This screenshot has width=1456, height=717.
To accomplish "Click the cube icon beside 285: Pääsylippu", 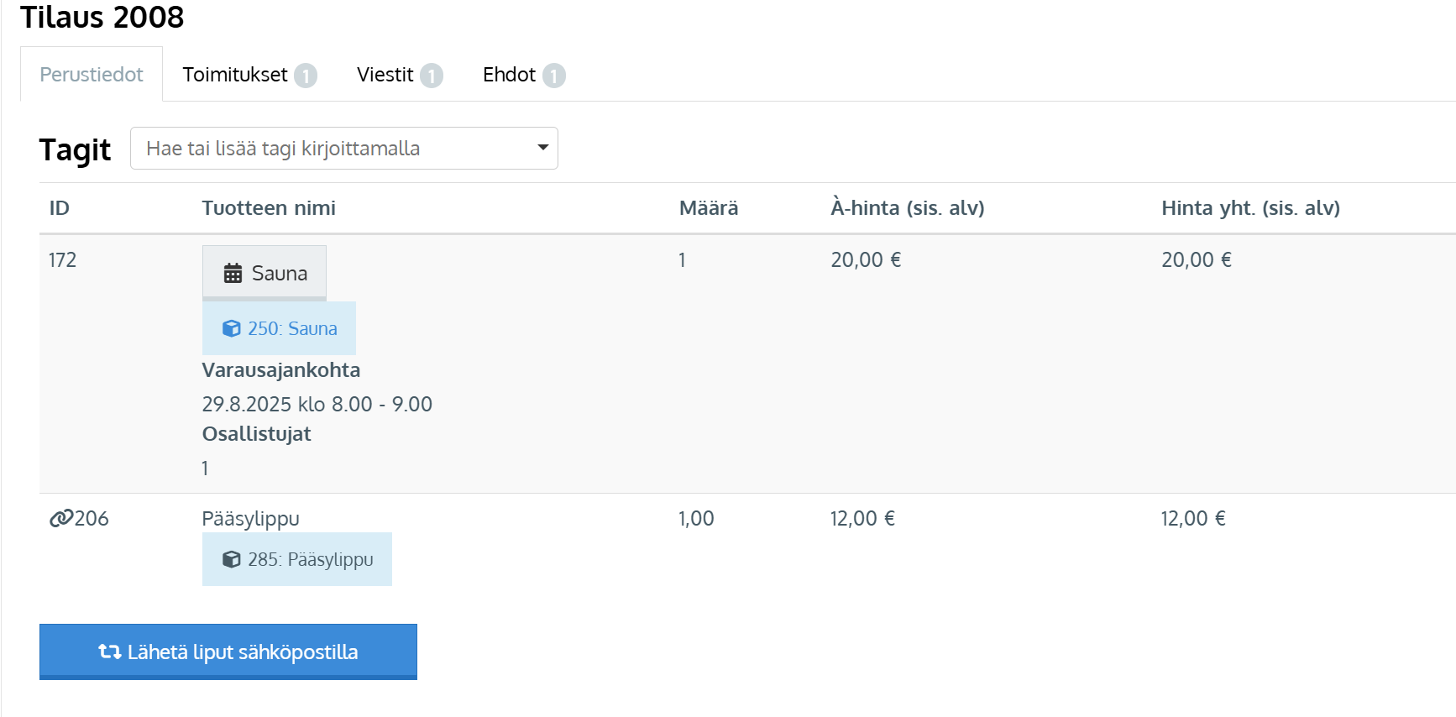I will [231, 559].
